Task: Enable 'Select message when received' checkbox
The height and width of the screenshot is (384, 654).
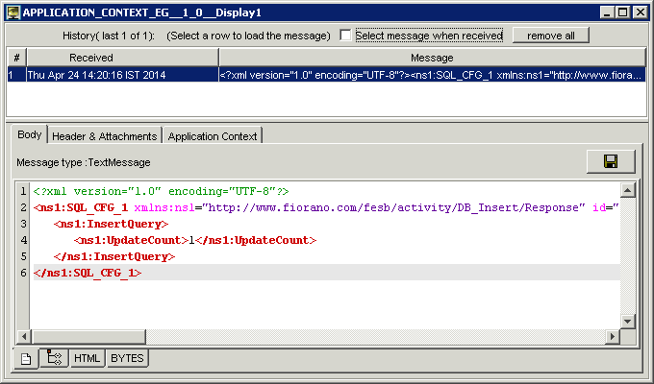Action: point(345,36)
